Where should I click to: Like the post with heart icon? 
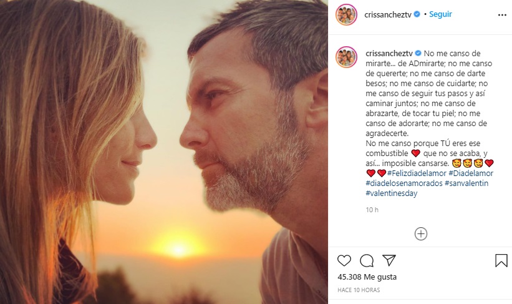click(x=344, y=260)
